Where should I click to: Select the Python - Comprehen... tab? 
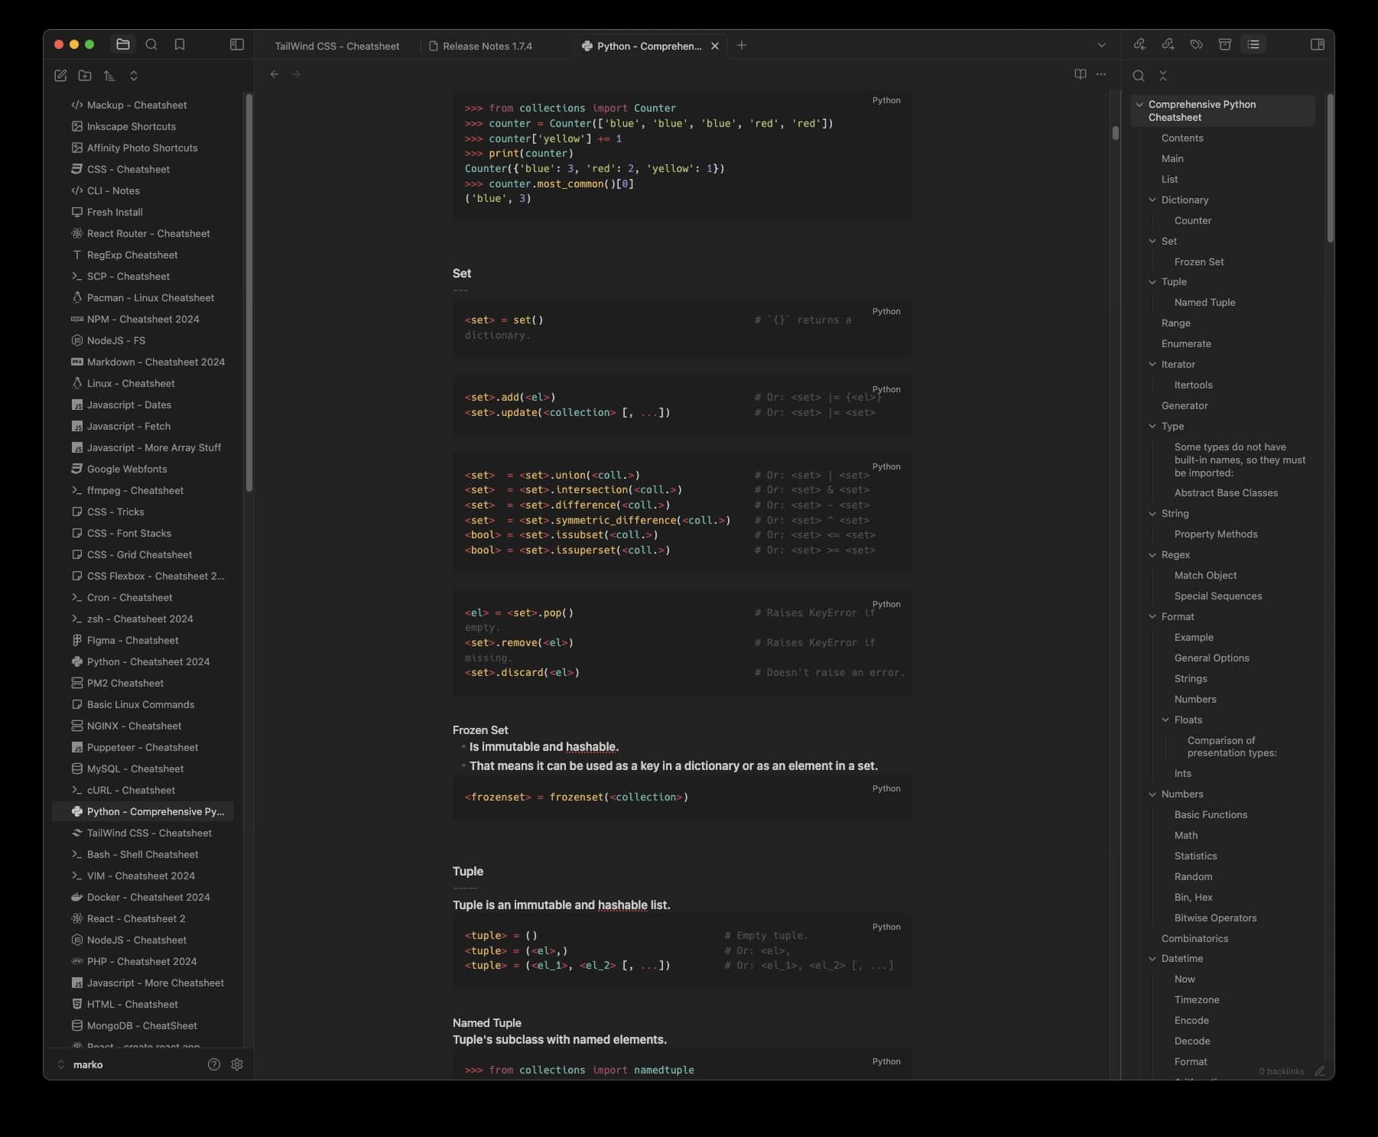pos(649,46)
